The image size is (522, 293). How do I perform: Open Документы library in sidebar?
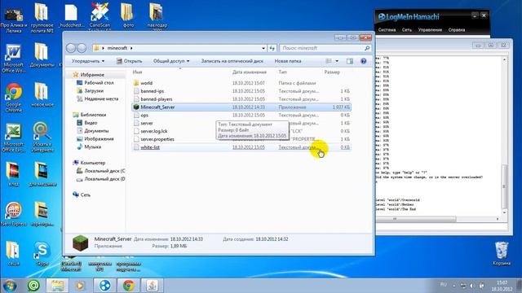[96, 130]
